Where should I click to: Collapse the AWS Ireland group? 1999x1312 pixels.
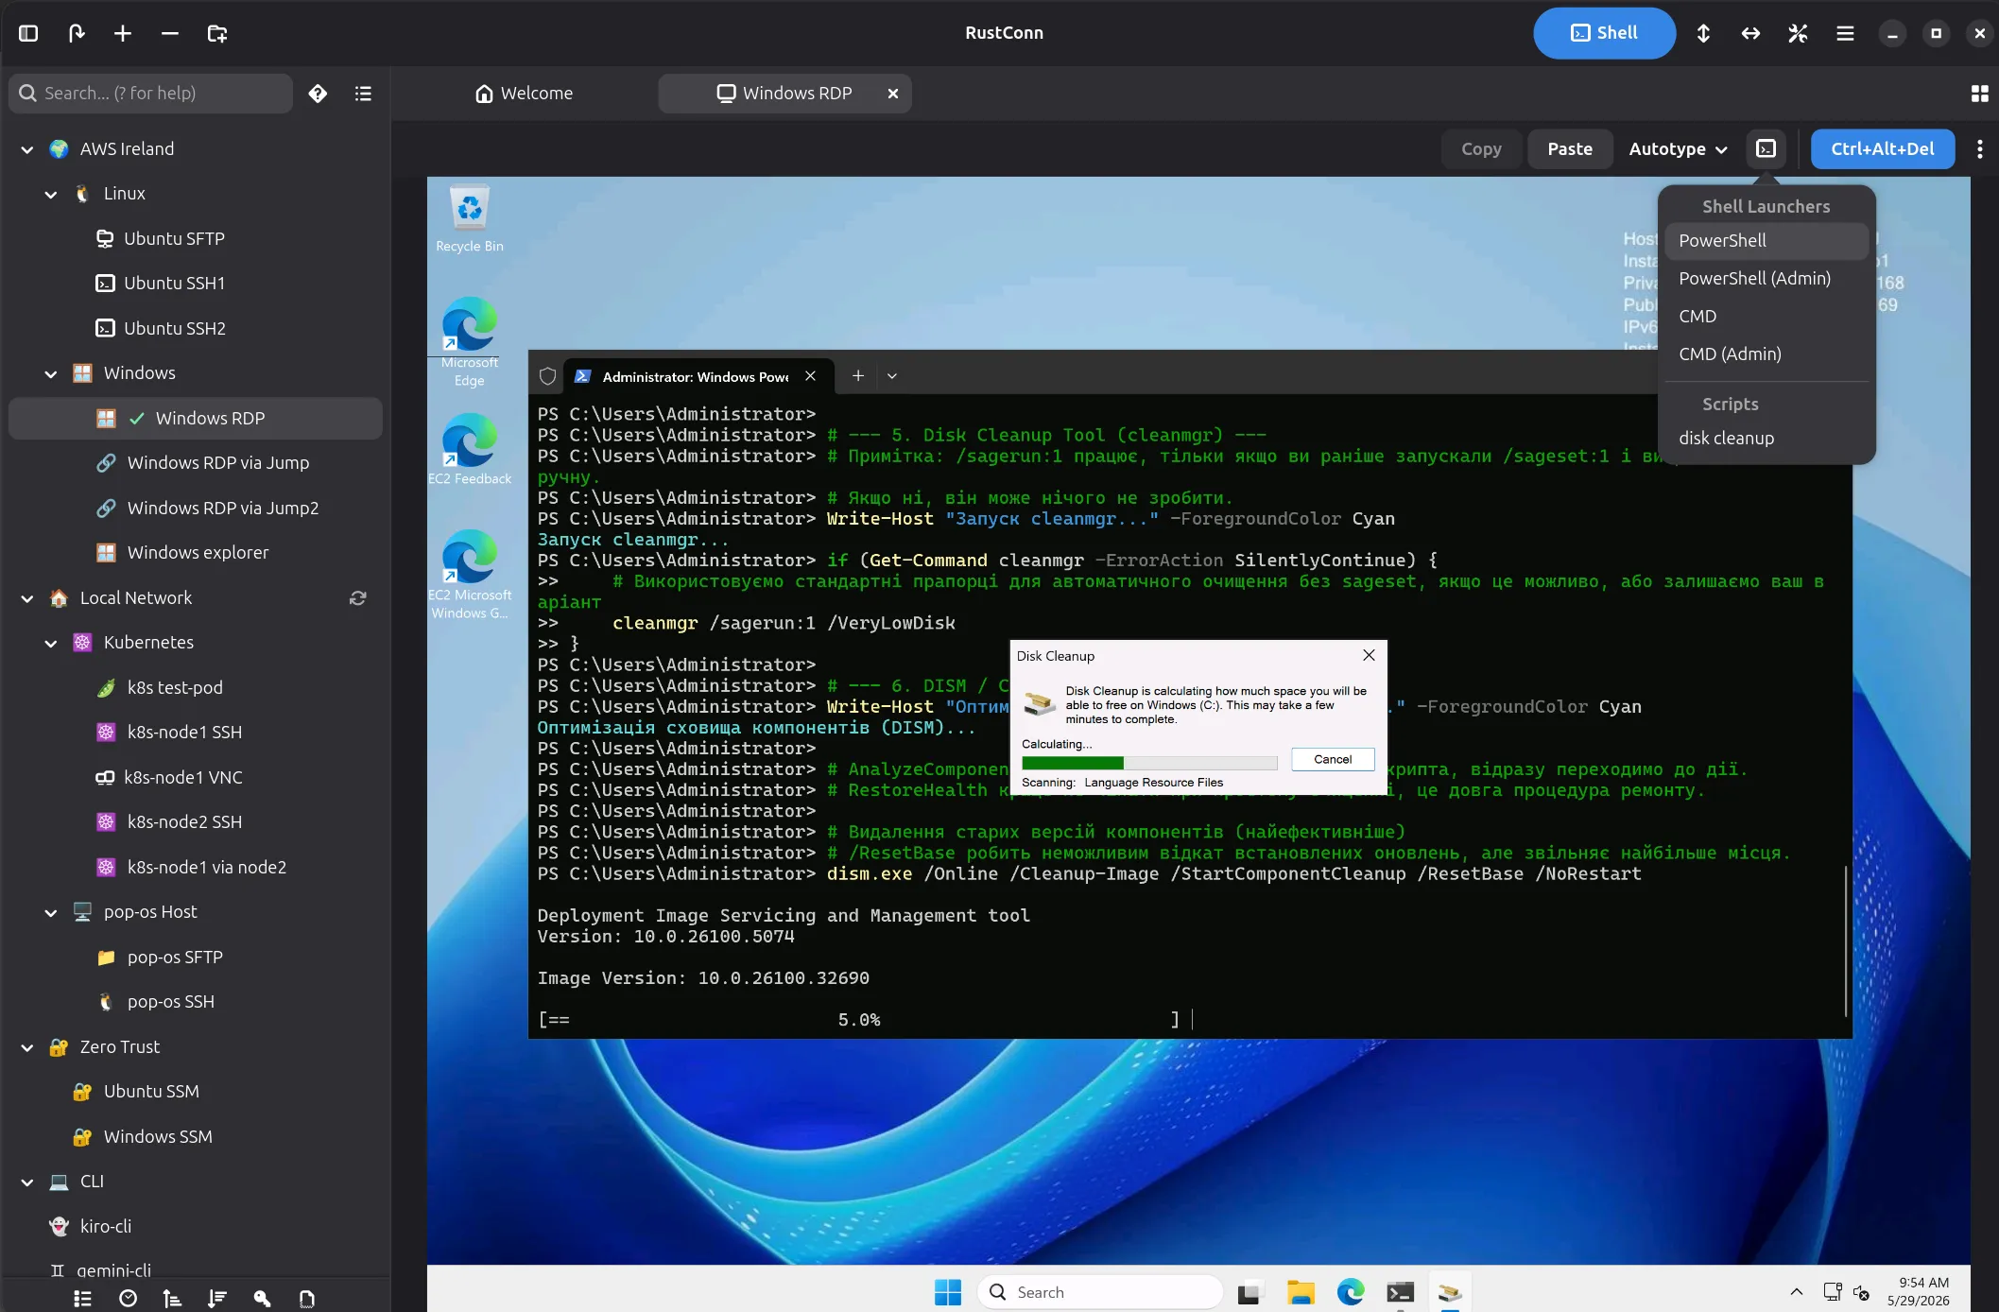27,149
